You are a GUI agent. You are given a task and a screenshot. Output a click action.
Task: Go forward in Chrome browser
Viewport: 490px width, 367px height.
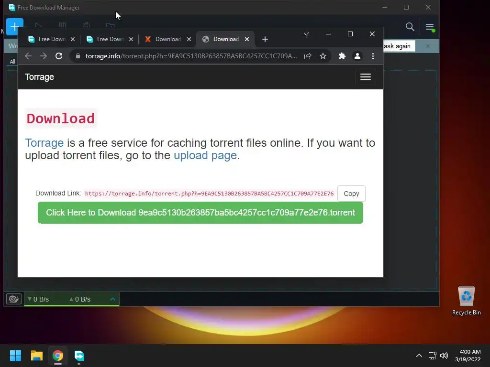click(44, 56)
